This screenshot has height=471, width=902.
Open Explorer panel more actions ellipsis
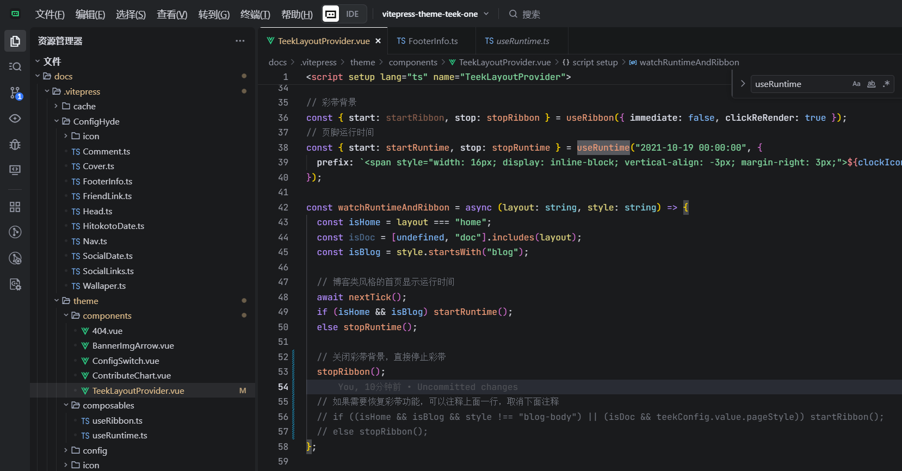click(x=240, y=41)
